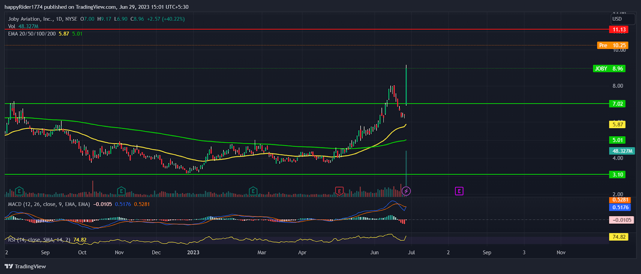The width and height of the screenshot is (641, 274).
Task: Click the -0.0105 histogram value label
Action: 621,220
